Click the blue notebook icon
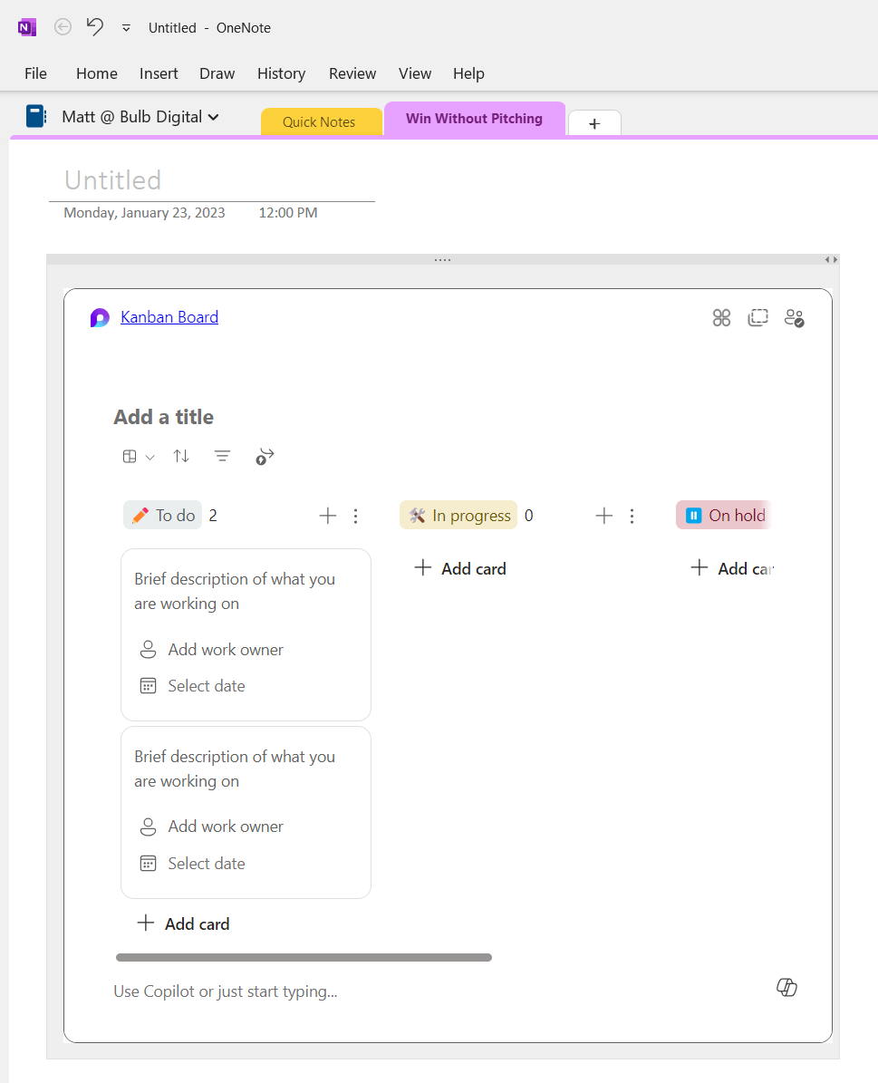878x1083 pixels. [36, 116]
